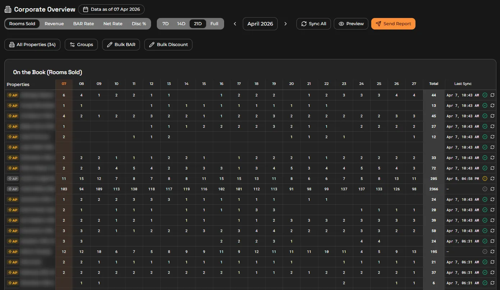The height and width of the screenshot is (290, 500).
Task: Refresh the property row totaling 44
Action: coord(492,95)
